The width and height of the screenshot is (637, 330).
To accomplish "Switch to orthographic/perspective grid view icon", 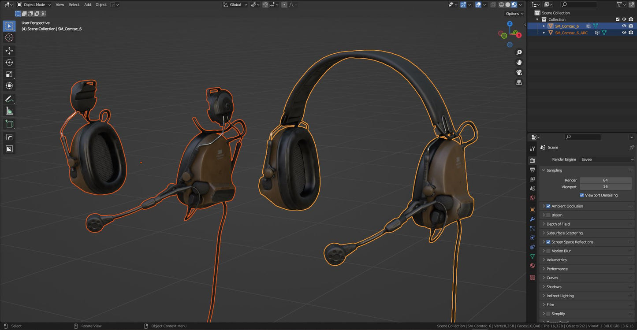I will 519,82.
